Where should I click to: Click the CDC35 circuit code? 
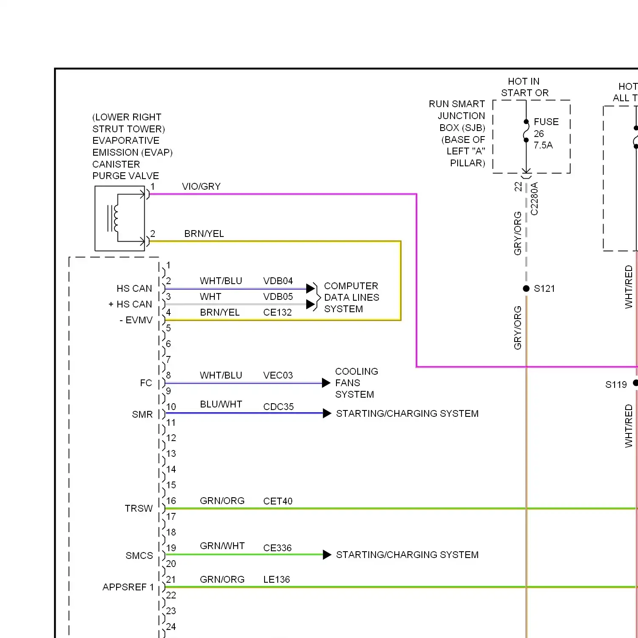278,407
